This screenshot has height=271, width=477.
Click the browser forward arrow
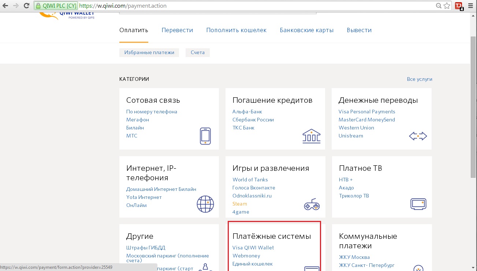16,6
